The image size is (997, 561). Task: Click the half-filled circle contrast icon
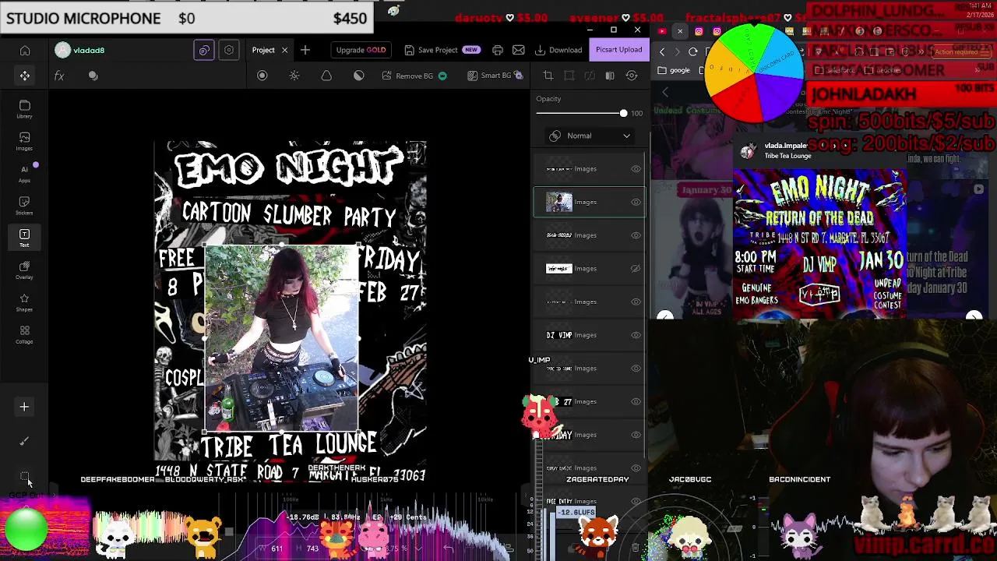point(358,76)
